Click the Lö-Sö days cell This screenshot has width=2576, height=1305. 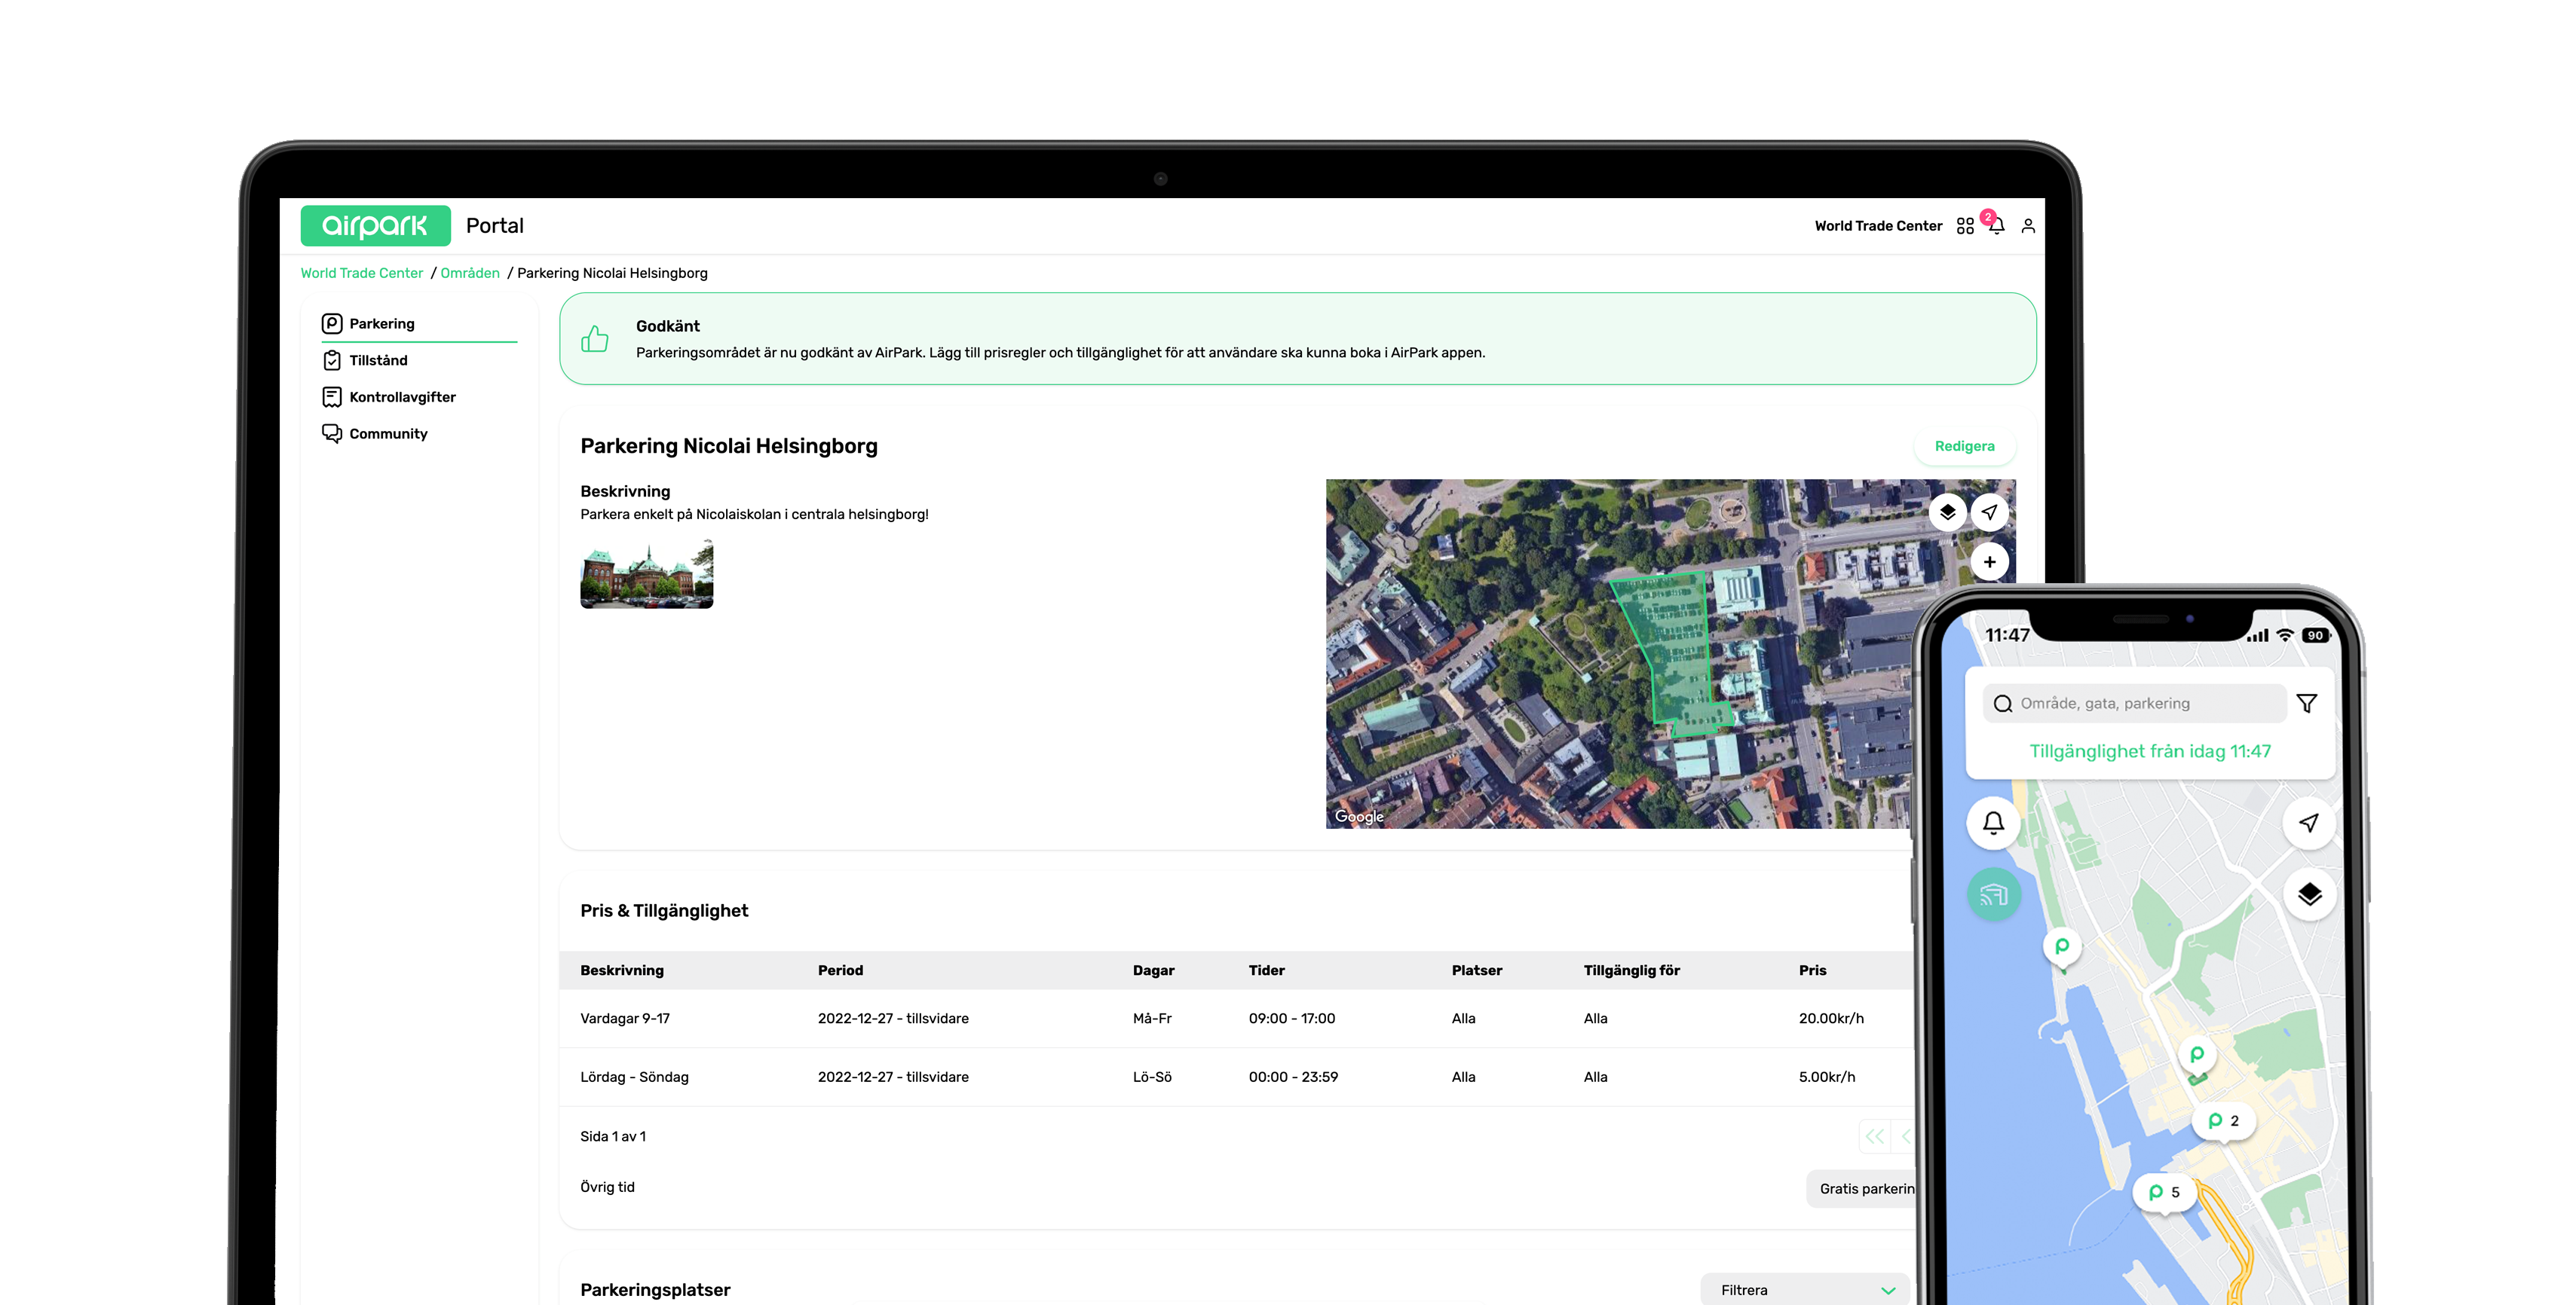point(1152,1077)
